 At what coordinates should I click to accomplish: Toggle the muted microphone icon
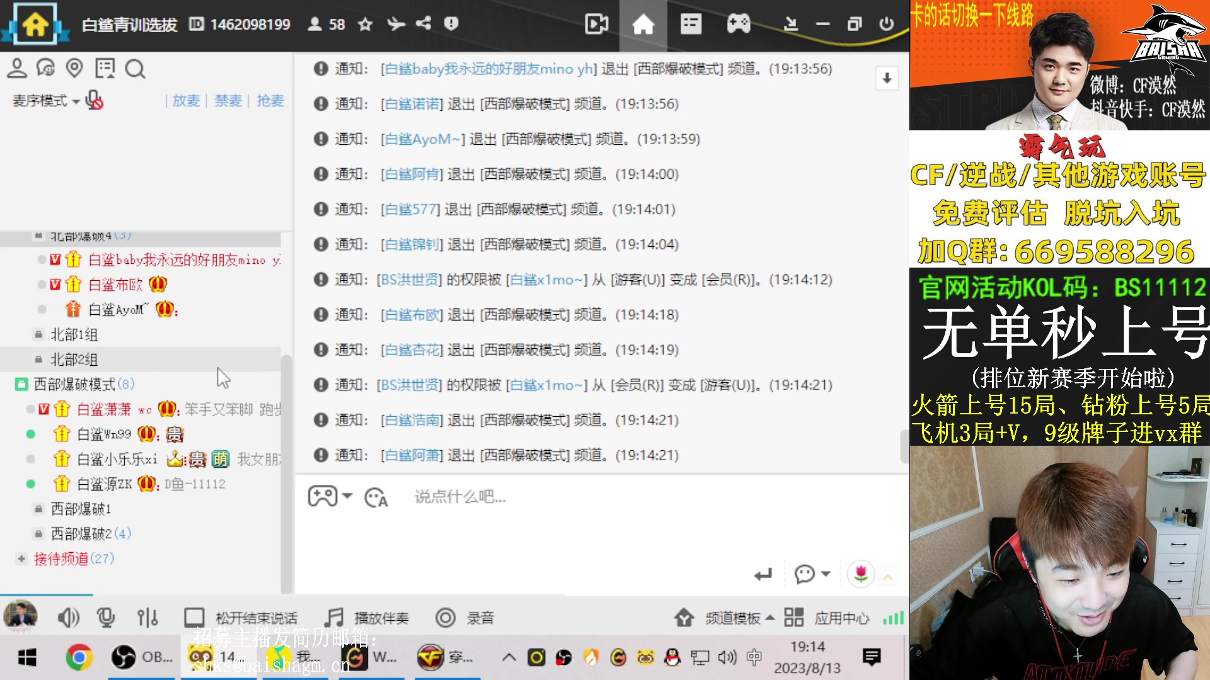point(95,100)
